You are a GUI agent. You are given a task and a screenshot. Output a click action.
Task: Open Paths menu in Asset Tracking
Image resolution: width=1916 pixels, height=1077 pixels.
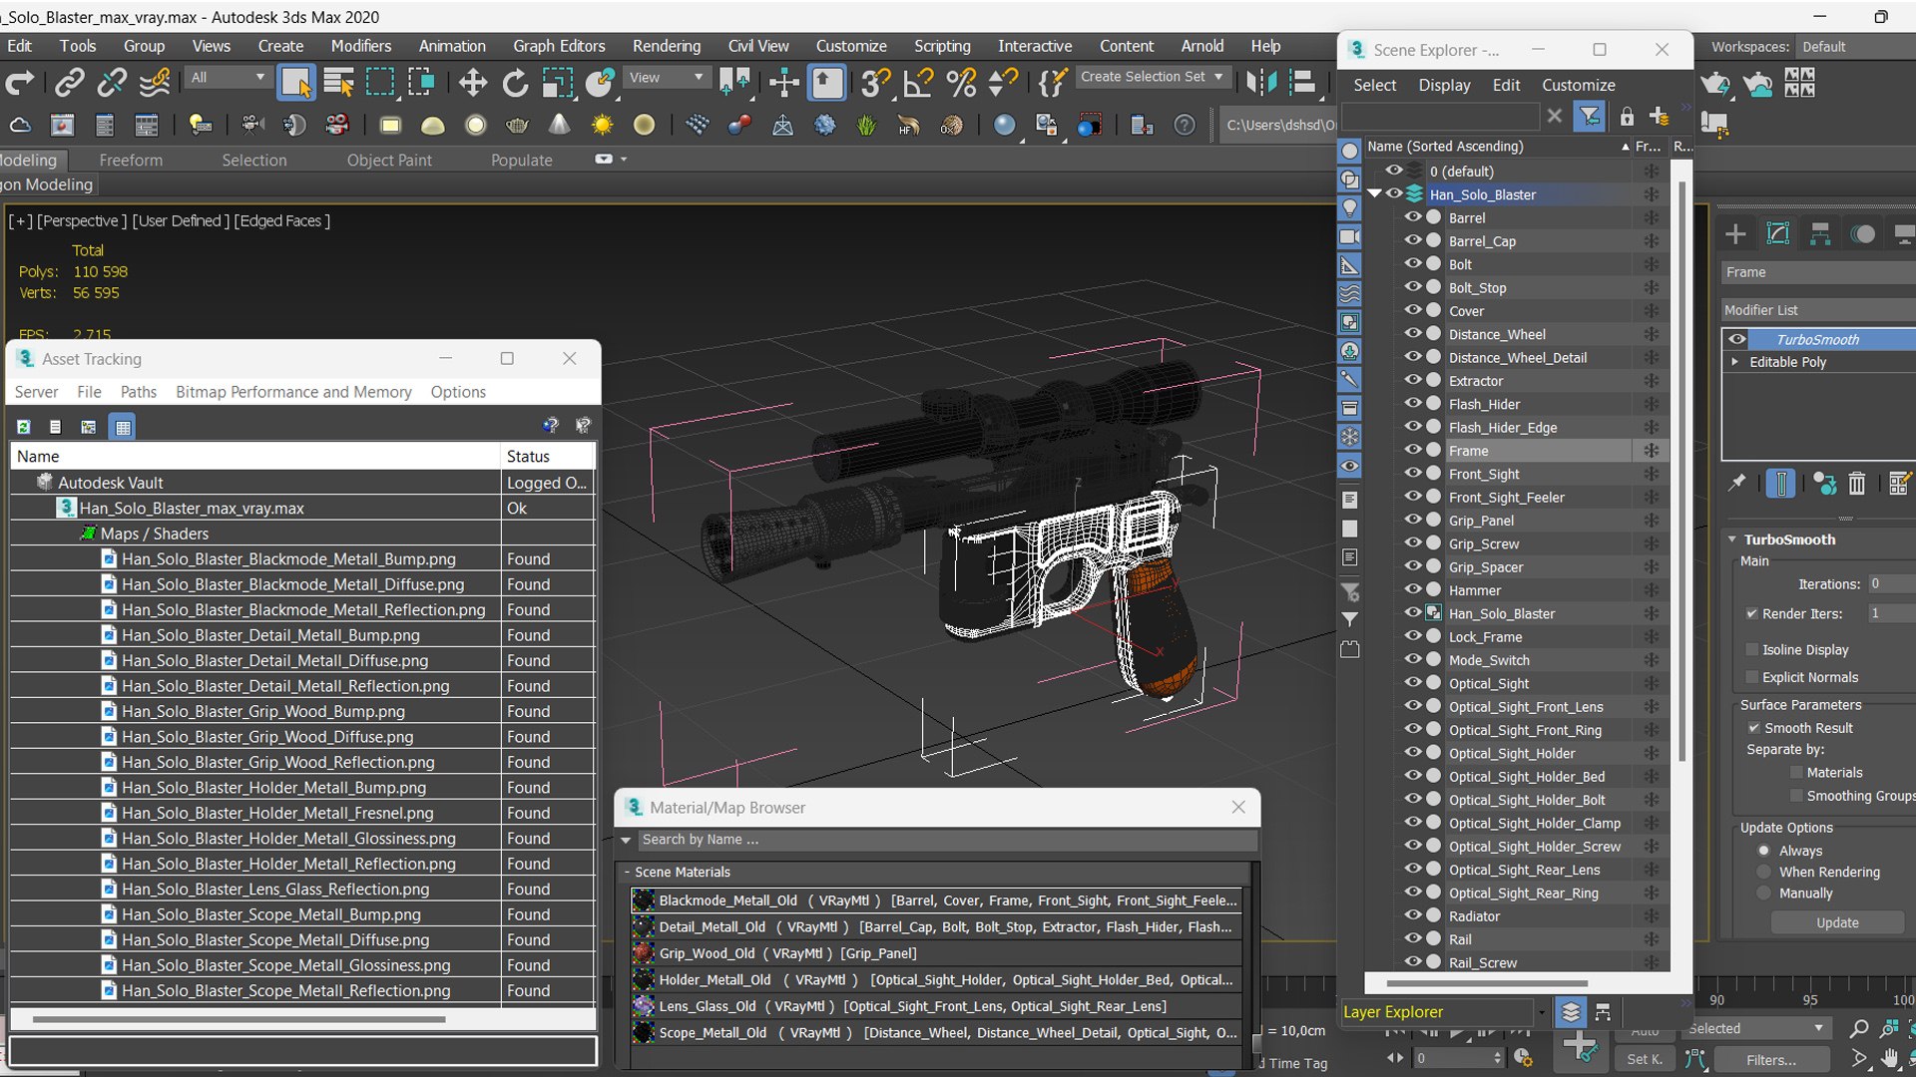coord(139,392)
